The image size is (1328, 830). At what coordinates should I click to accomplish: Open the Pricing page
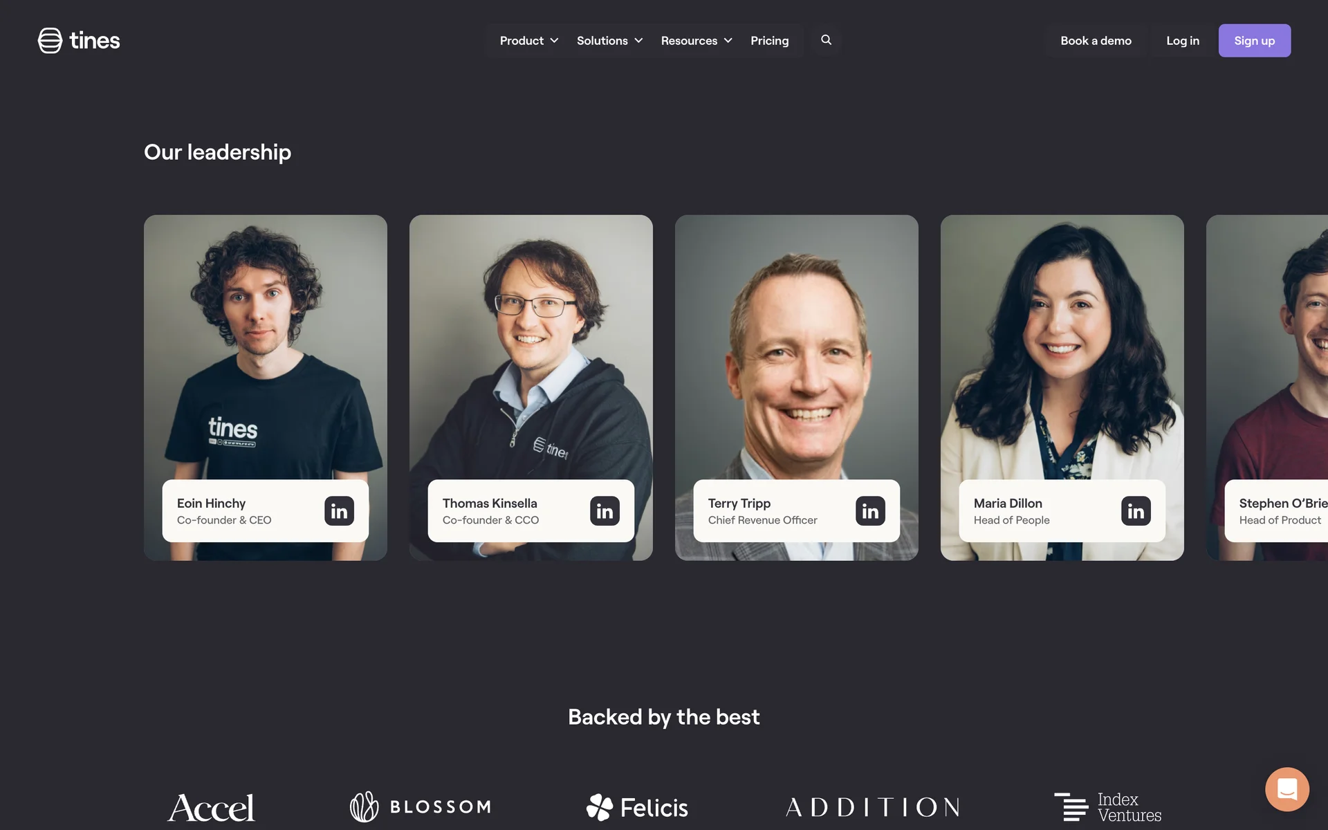pos(770,40)
